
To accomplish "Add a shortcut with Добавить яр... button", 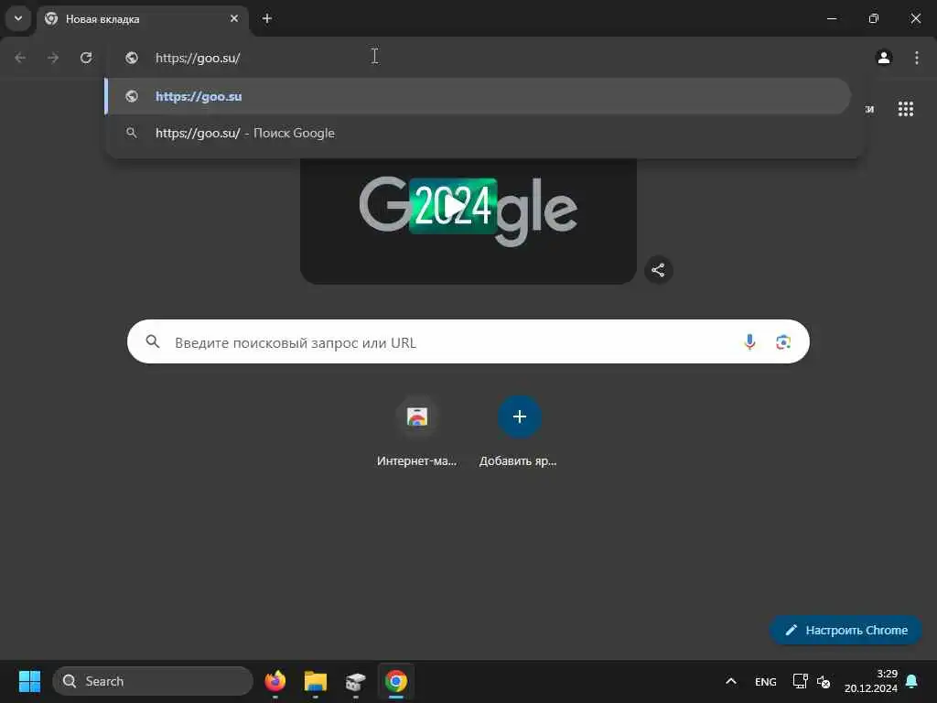I will [x=519, y=432].
